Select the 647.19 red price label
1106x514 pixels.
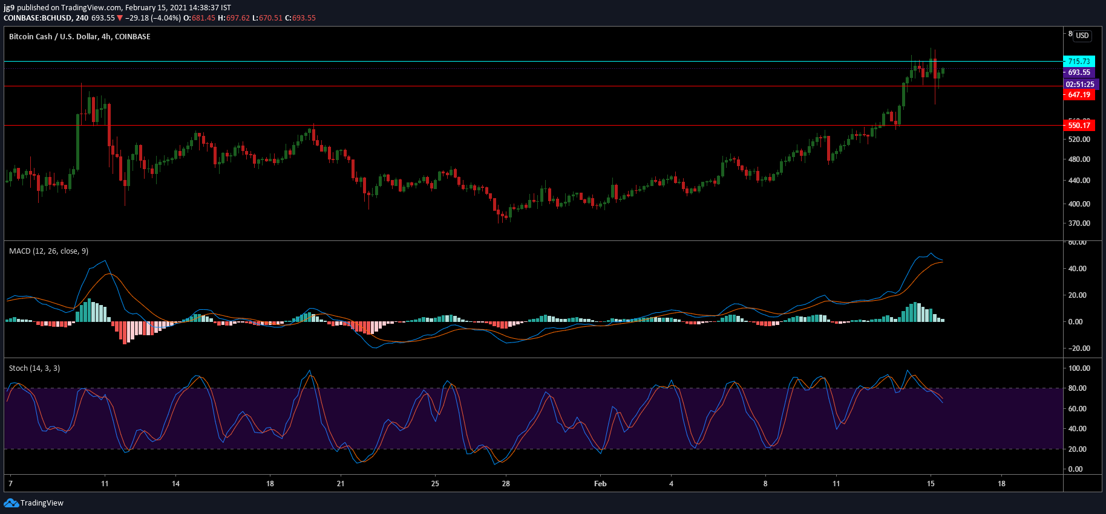coord(1079,95)
